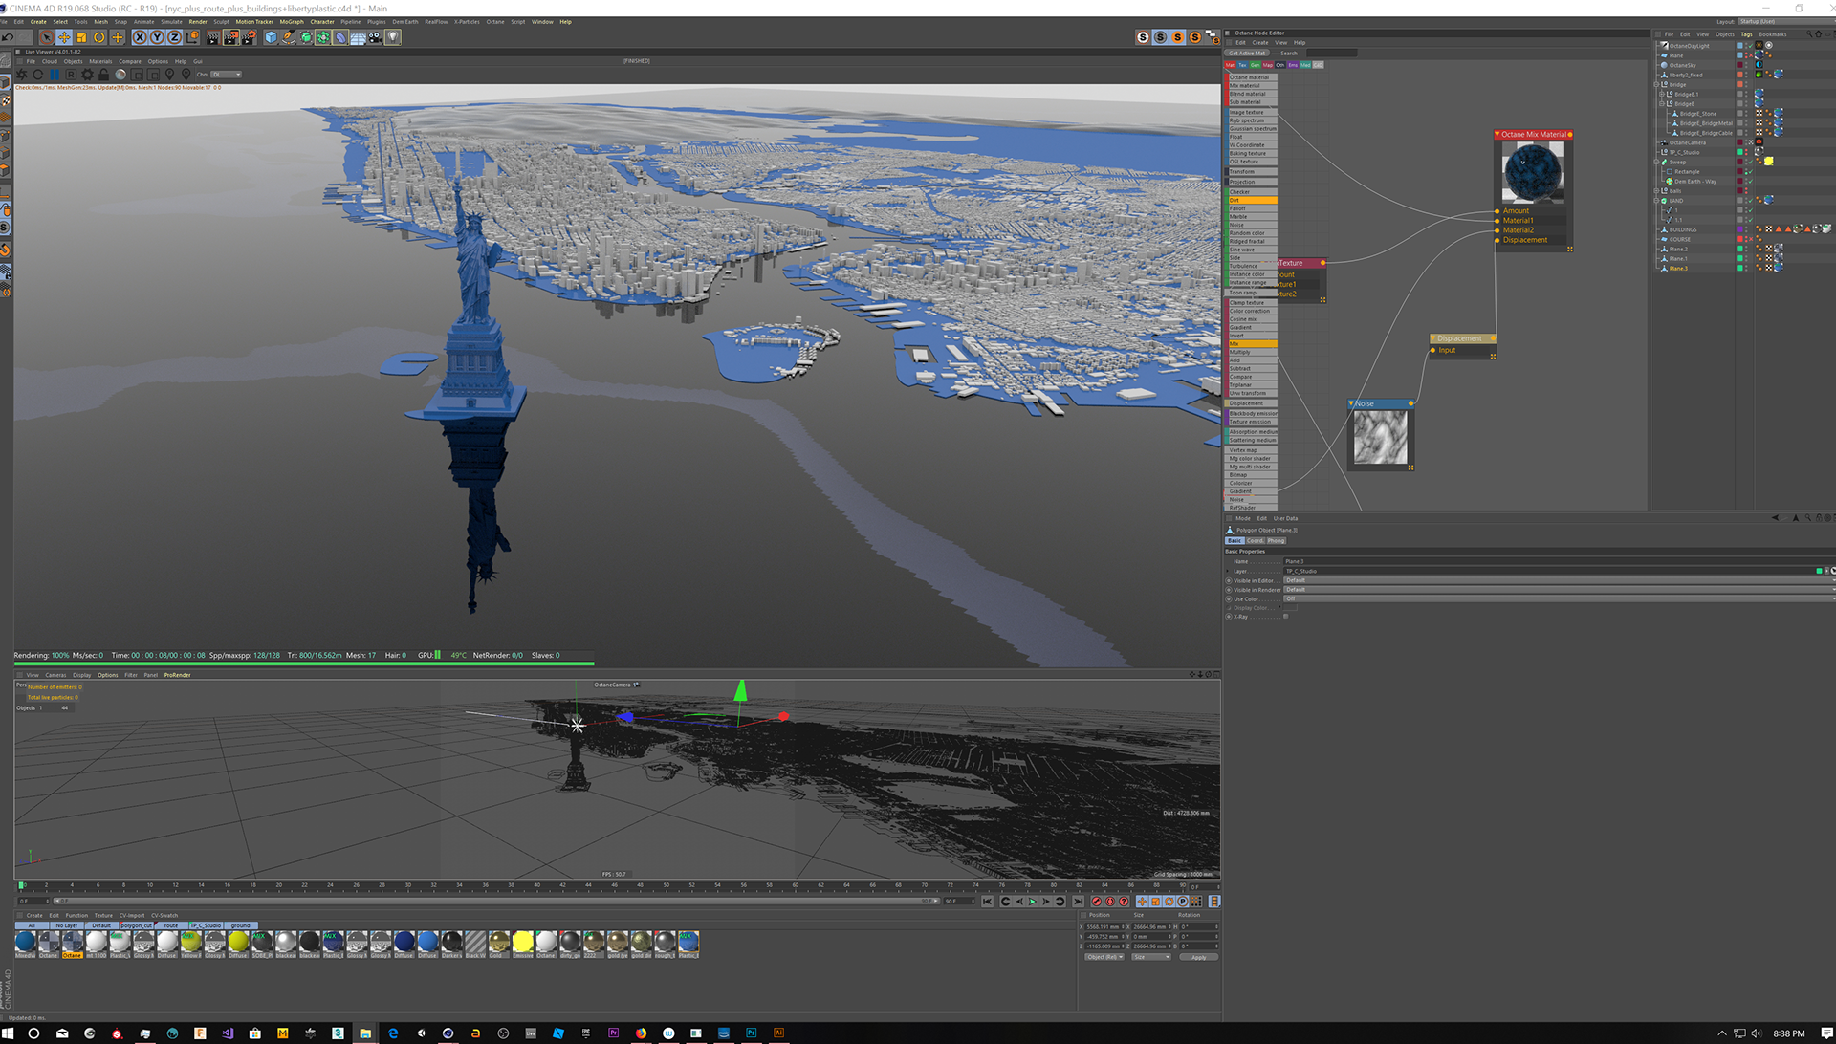Toggle Y axis lock
Screen dimensions: 1836x1044
[x=157, y=37]
